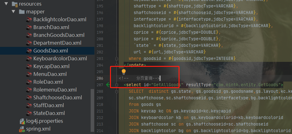Viewport: 292px width, 134px height.
Task: Click the StaffDao.xml file icon
Action: [29, 106]
